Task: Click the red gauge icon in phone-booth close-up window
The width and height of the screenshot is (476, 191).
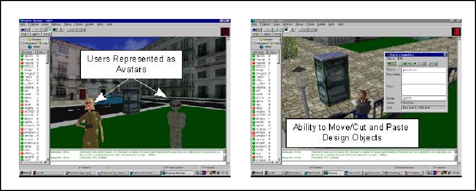Action: point(456,32)
